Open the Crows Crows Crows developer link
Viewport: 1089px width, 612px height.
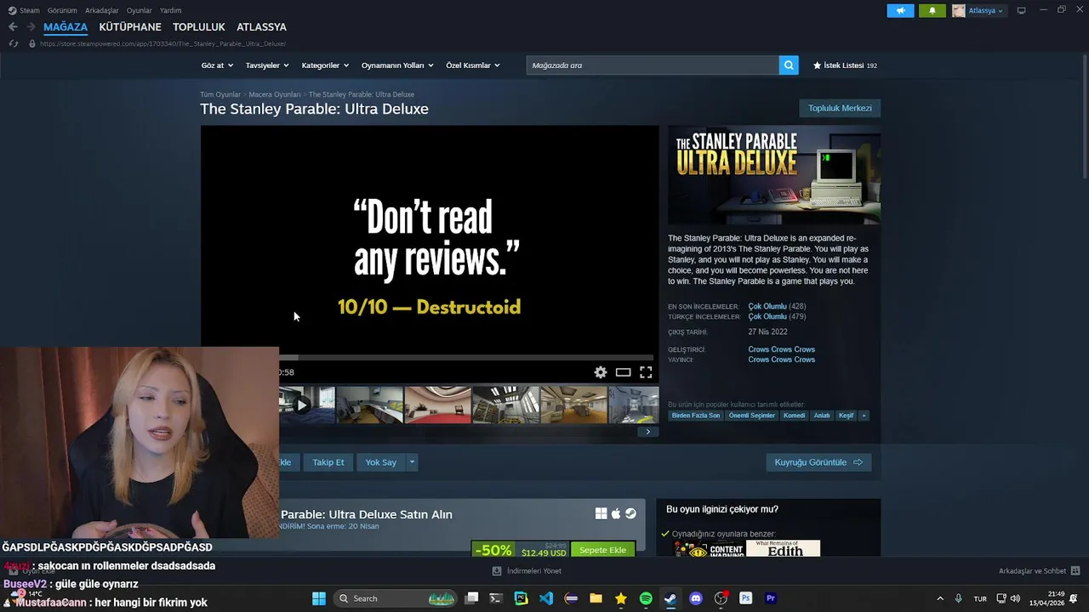click(781, 349)
